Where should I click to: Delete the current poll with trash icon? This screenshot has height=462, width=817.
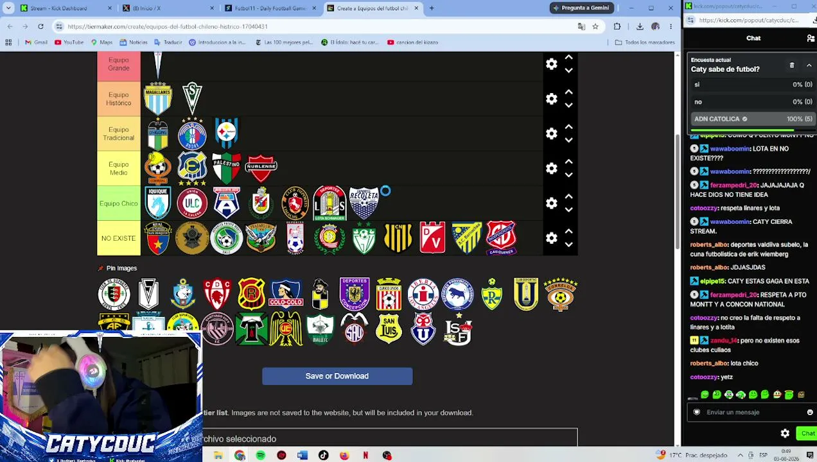pyautogui.click(x=792, y=65)
